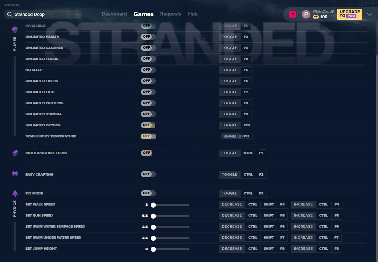Clear the Stranded Deep search text
This screenshot has width=378, height=262.
(77, 14)
